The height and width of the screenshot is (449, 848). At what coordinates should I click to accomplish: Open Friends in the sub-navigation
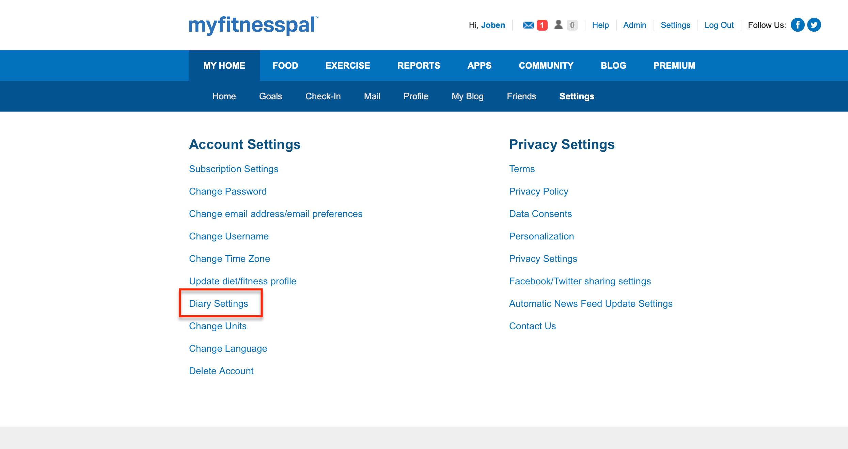point(521,96)
